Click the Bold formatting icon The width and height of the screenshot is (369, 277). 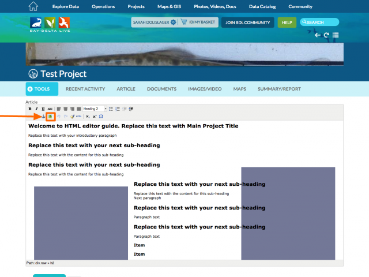pyautogui.click(x=30, y=108)
